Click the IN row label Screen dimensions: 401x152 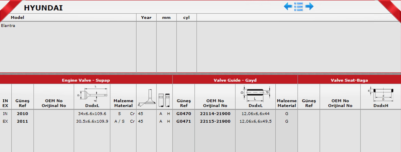click(x=5, y=114)
